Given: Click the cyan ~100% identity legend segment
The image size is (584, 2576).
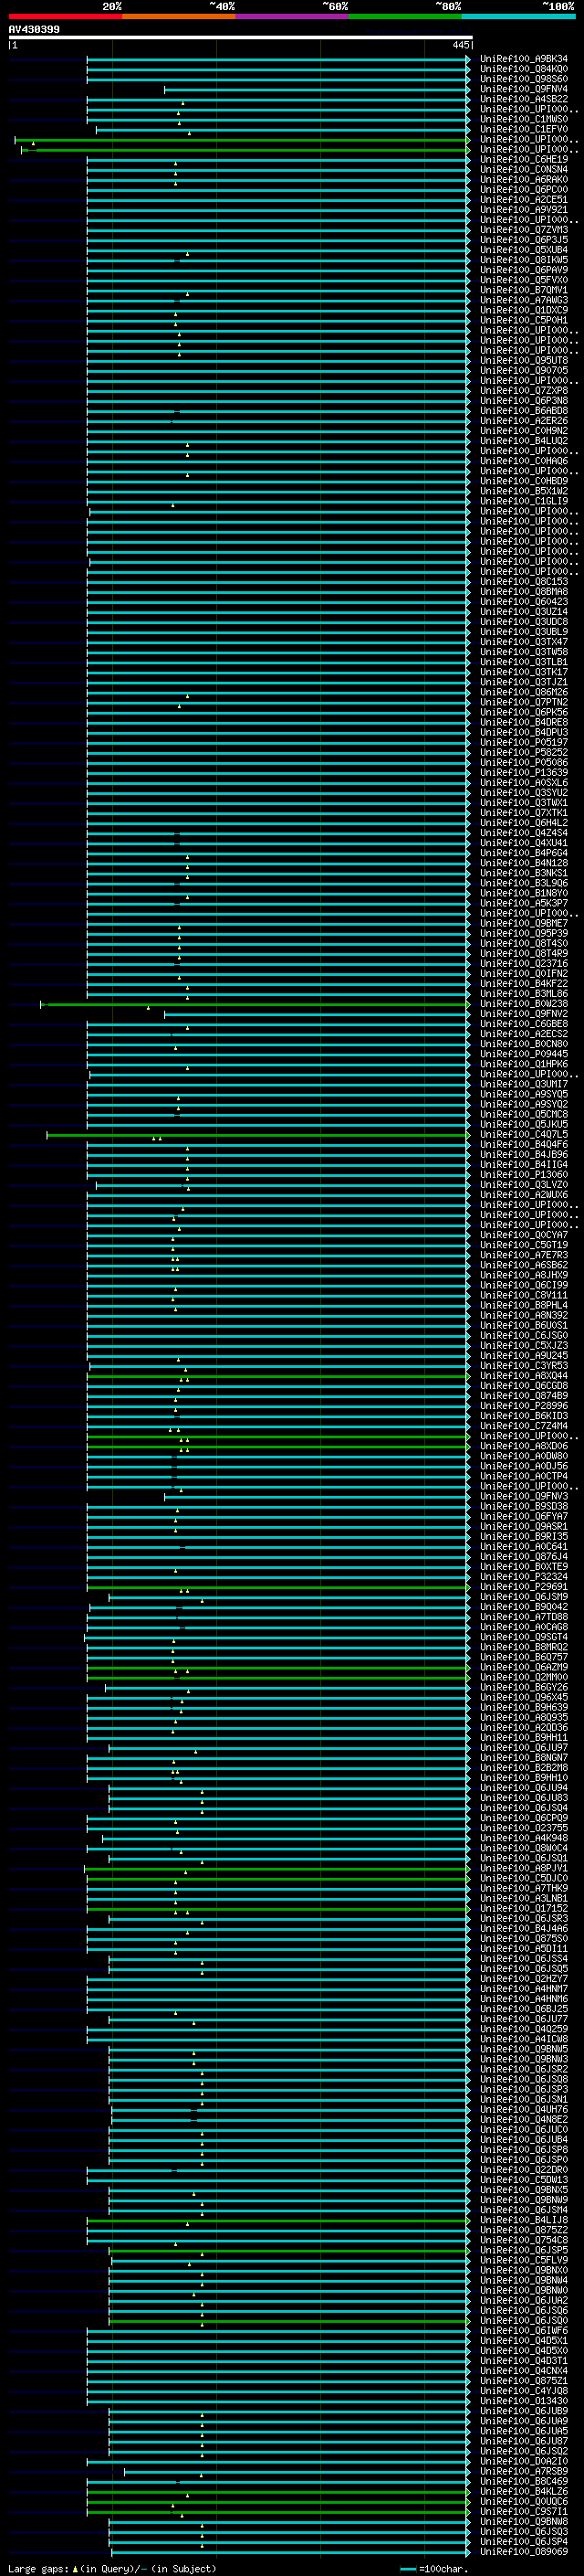Looking at the screenshot, I should click(518, 16).
